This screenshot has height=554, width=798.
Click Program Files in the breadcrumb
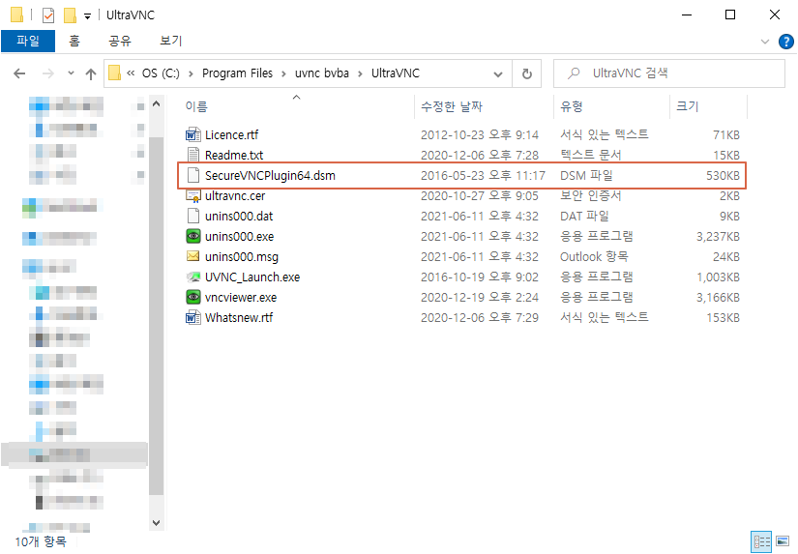pos(237,73)
